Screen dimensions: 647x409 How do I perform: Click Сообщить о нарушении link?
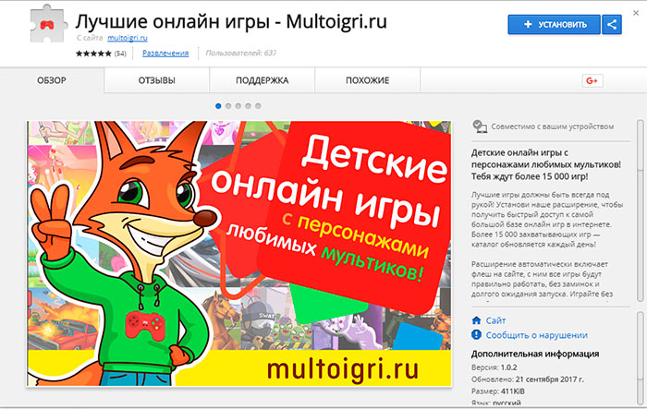tap(536, 335)
